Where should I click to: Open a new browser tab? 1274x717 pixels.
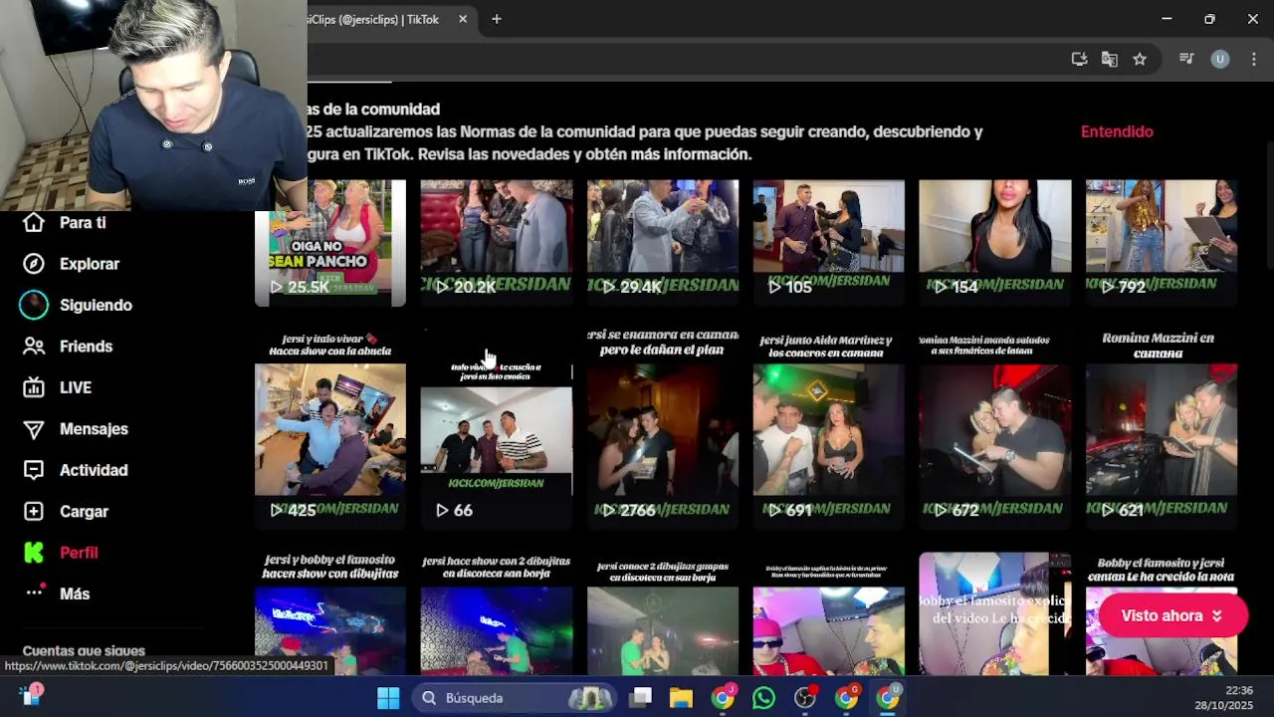pyautogui.click(x=497, y=19)
